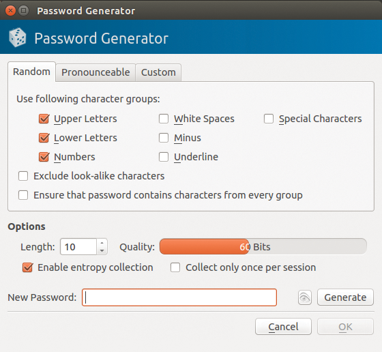Close the Password Generator window

pos(10,11)
